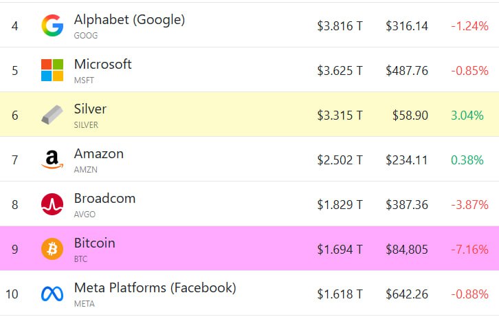Open the Alphabet (Google) company link

[x=129, y=20]
